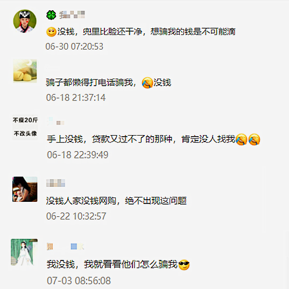Image resolution: width=289 pixels, height=289 pixels.
Task: Click the timestamp 06-18 21:37:14
Action: (76, 97)
